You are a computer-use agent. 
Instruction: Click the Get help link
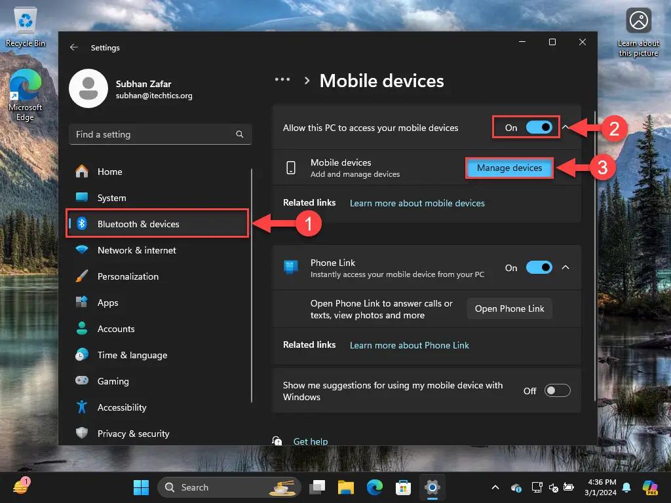(310, 441)
